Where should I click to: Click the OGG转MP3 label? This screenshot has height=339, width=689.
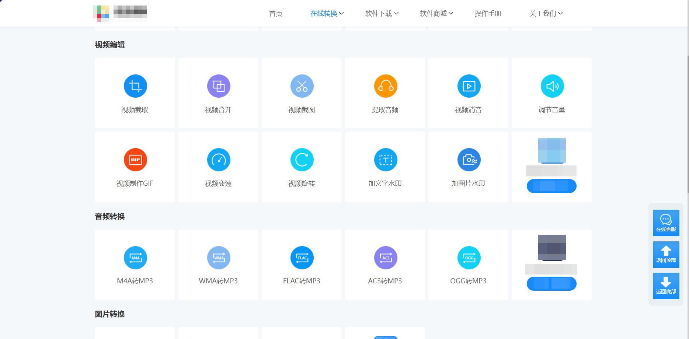click(x=468, y=281)
